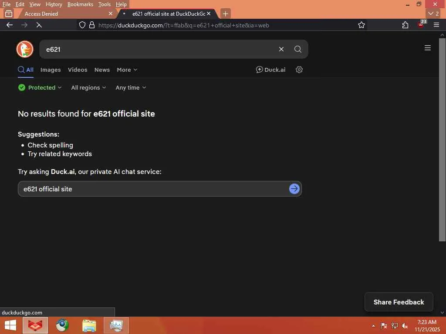
Task: Click the page vertical scrollbar
Action: (x=442, y=140)
